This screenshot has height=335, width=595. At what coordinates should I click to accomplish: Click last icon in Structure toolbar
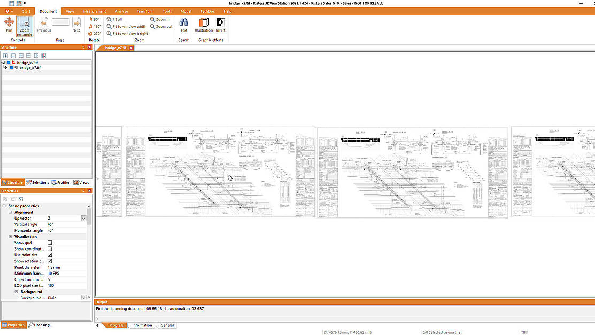coord(44,56)
